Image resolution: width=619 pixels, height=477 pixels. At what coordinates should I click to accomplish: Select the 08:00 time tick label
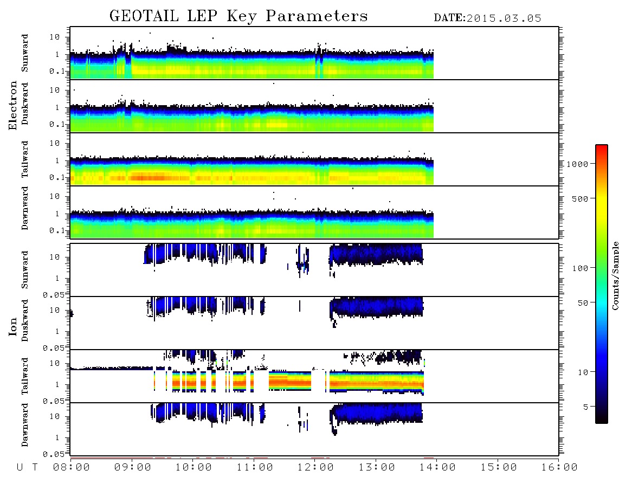[72, 468]
